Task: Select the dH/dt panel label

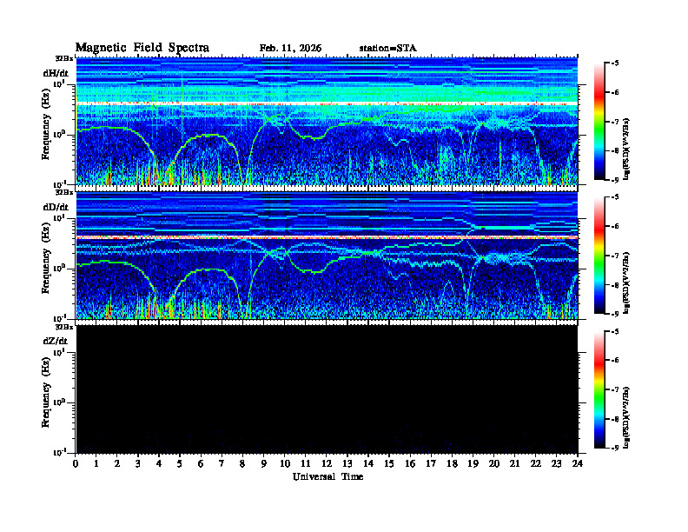Action: (x=56, y=73)
